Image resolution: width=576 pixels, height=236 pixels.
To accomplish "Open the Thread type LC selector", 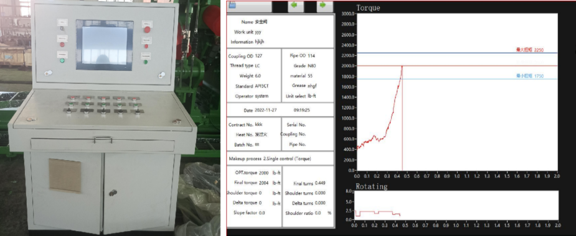I will [x=257, y=66].
